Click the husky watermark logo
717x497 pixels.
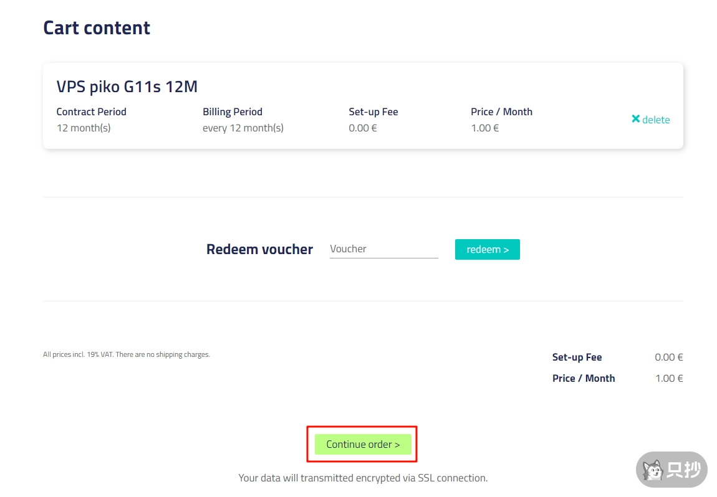[653, 470]
